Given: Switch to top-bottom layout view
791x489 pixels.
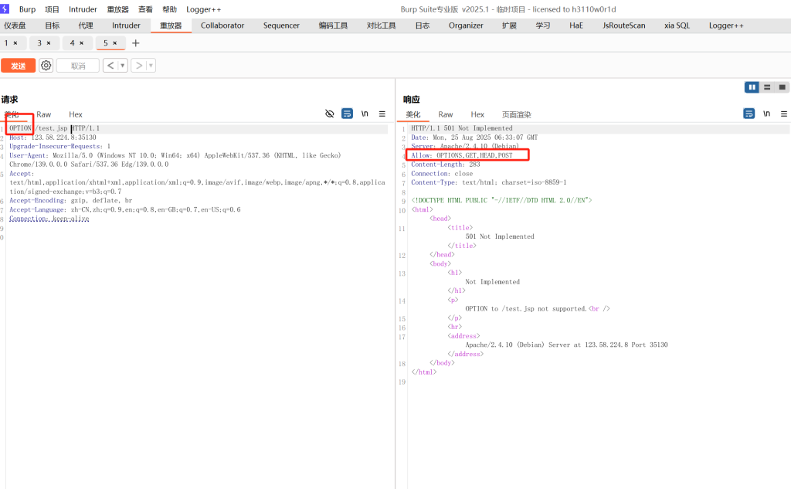Looking at the screenshot, I should (x=767, y=87).
